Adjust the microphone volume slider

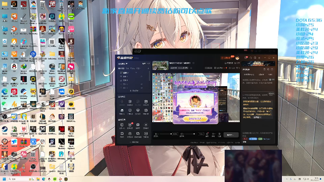tap(165, 134)
